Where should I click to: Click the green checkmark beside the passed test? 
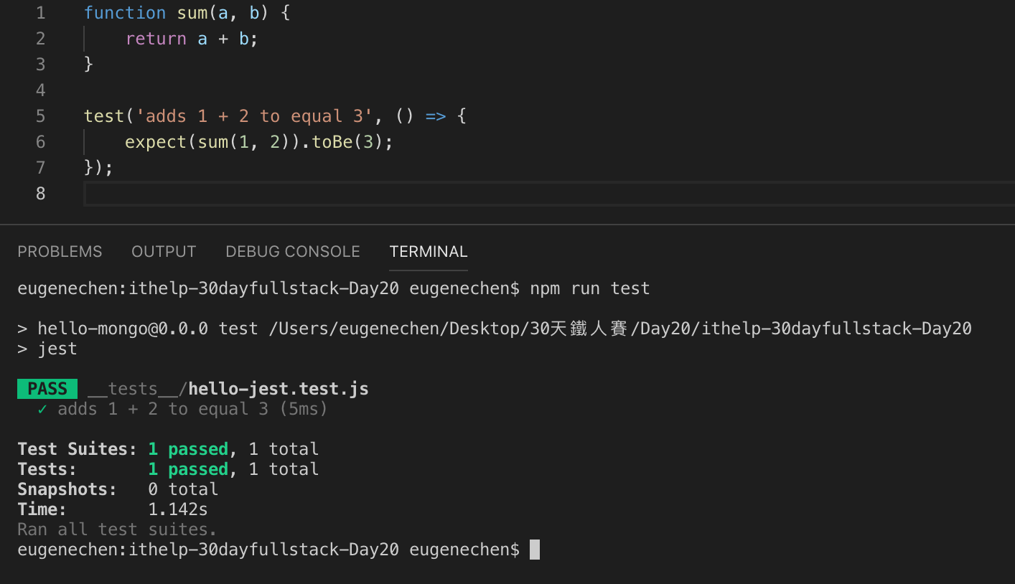click(x=42, y=408)
